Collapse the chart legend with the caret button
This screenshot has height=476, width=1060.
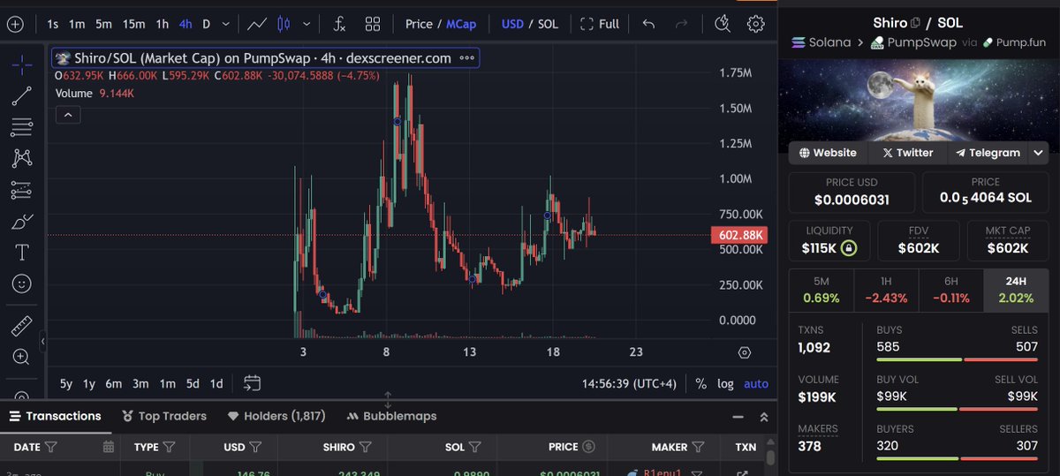(x=67, y=114)
